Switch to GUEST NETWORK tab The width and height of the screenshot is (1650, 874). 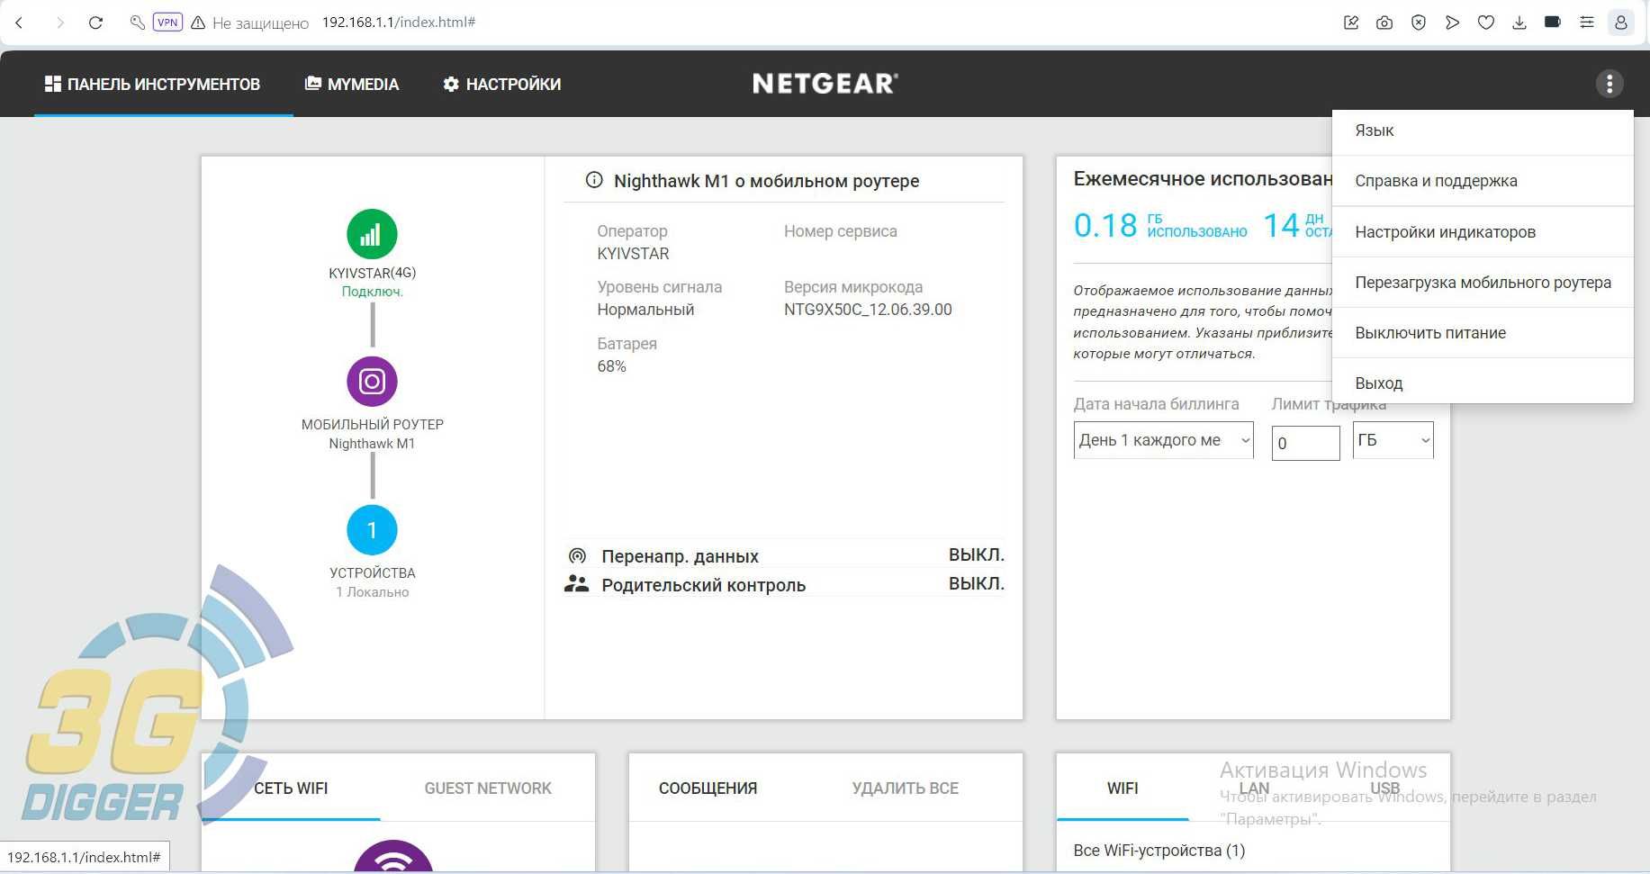coord(488,788)
